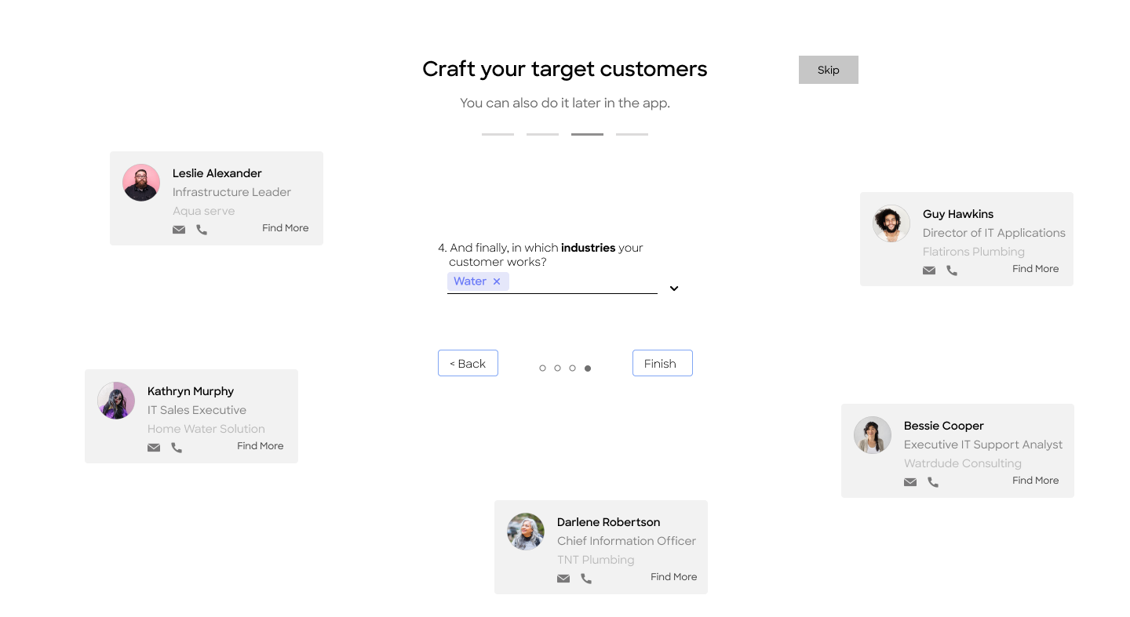Open Find More on Kathryn Murphy's card
The image size is (1130, 617).
260,446
